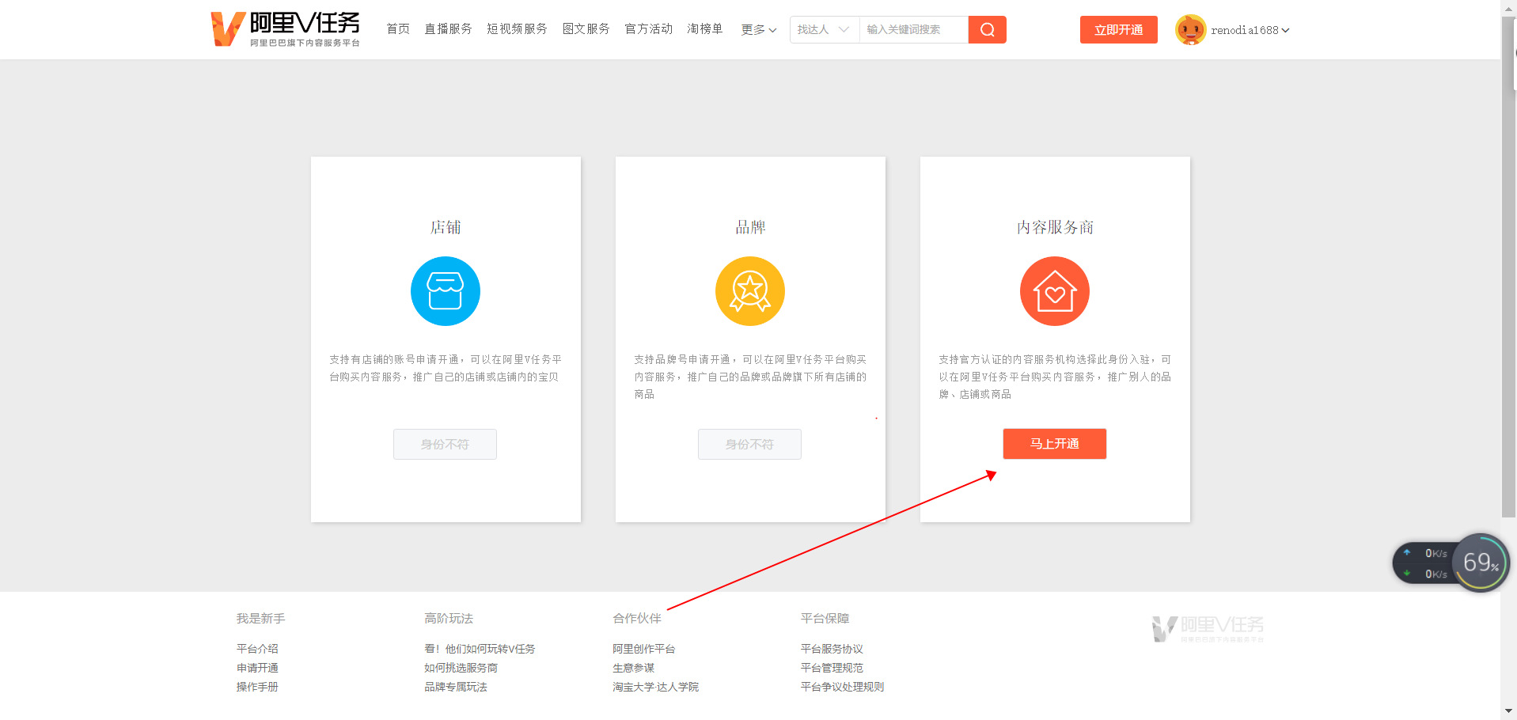Go to 首页 in the navigation

398,29
